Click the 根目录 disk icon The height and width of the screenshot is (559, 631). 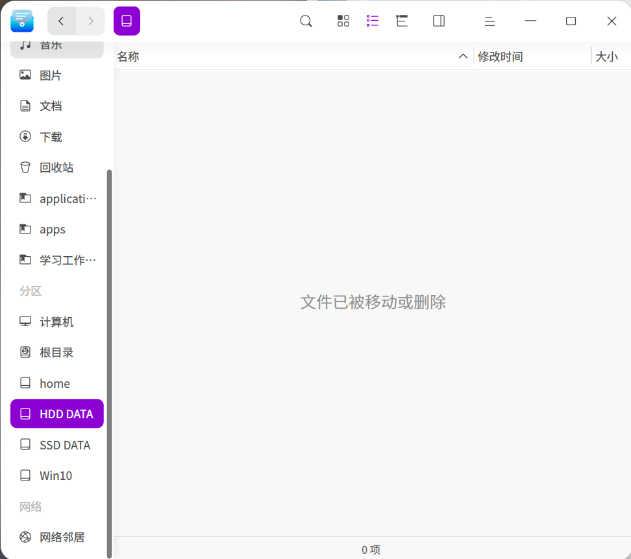(25, 352)
